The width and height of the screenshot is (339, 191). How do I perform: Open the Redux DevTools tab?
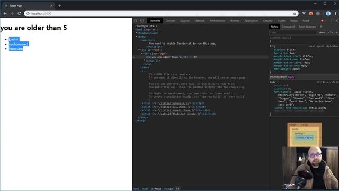(x=294, y=21)
